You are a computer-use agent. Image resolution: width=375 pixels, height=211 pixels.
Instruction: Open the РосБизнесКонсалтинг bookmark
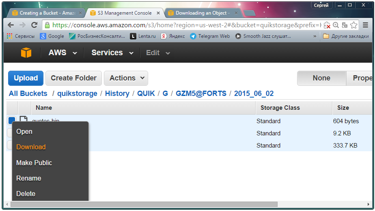[97, 36]
